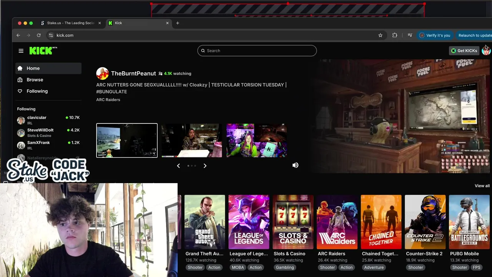Click MOBA tag under League of Legends
The image size is (492, 277).
pos(238,267)
